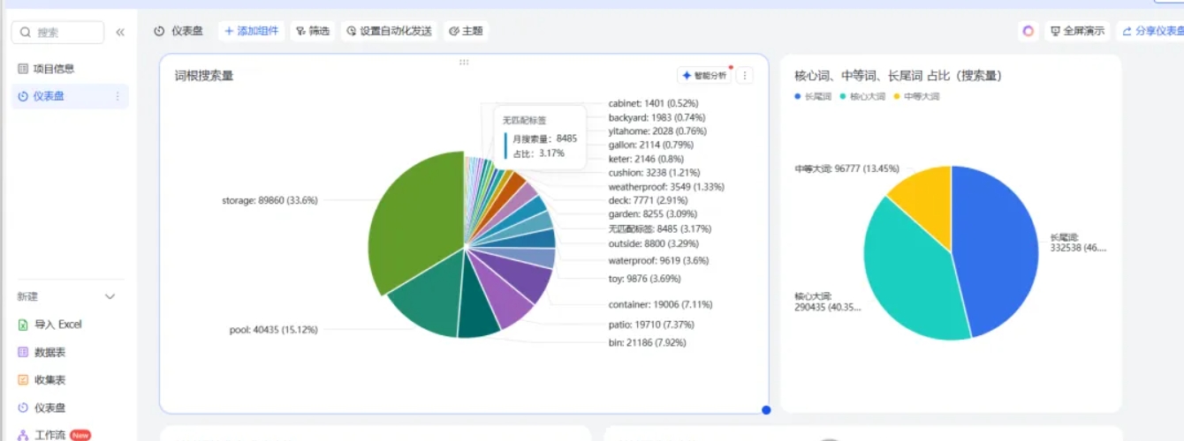Viewport: 1184px width, 441px height.
Task: Create a new 收集表
Action: [x=49, y=380]
